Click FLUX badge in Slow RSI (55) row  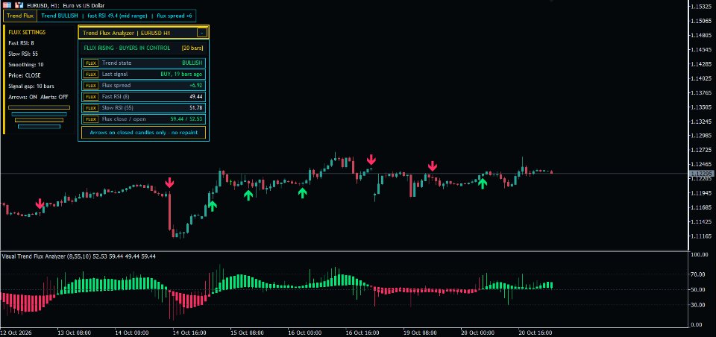tap(91, 108)
